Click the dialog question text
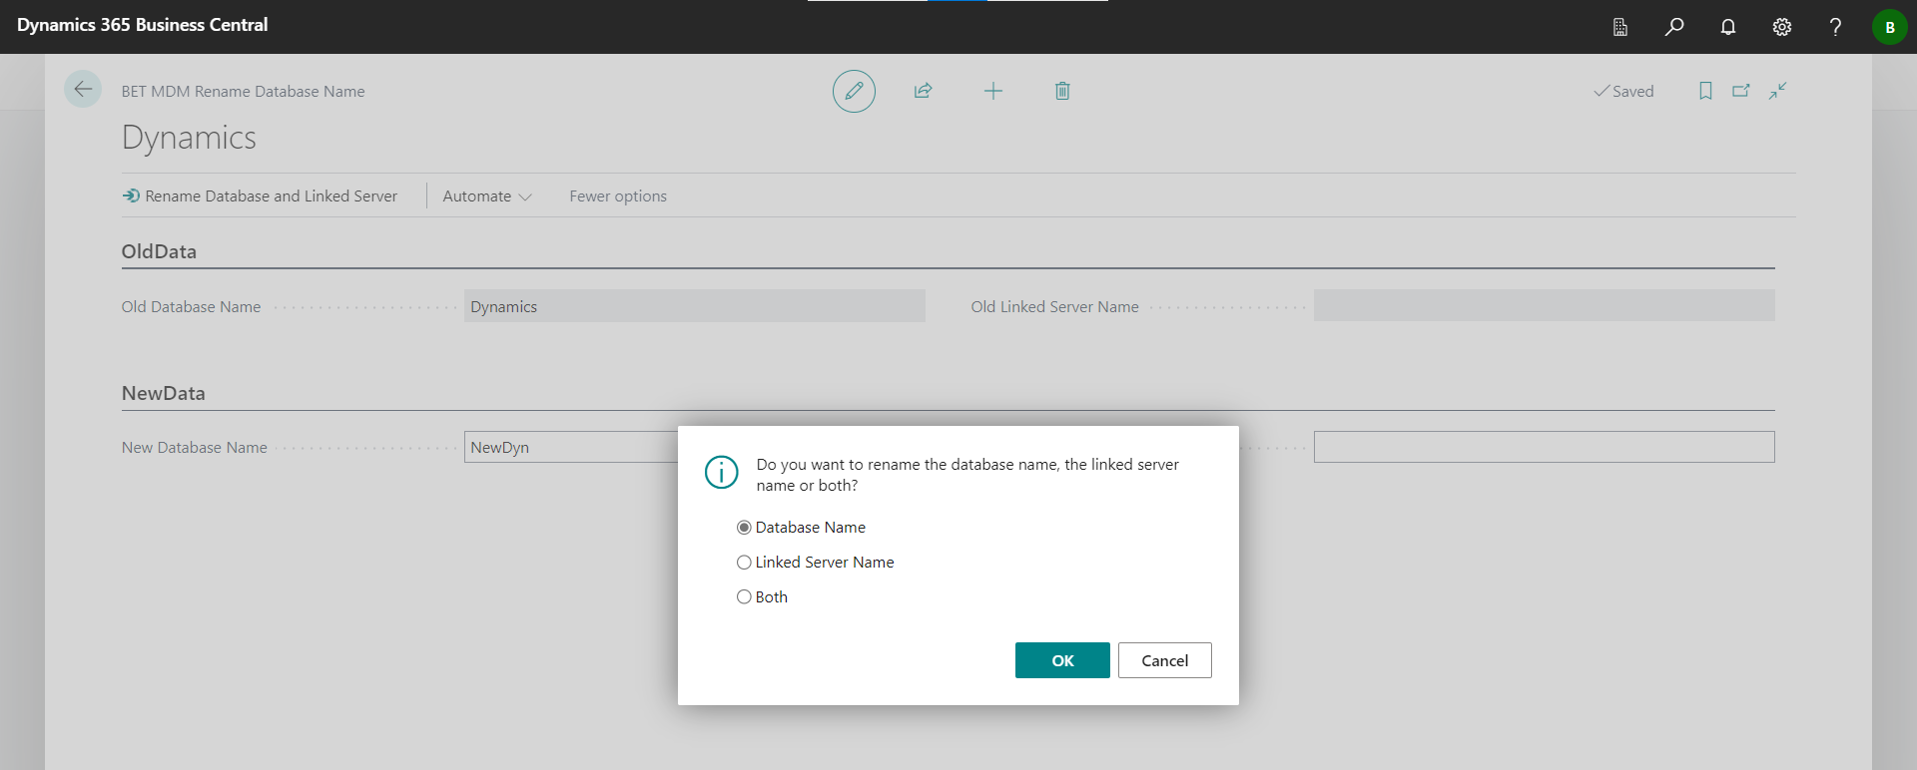The height and width of the screenshot is (770, 1917). tap(967, 475)
